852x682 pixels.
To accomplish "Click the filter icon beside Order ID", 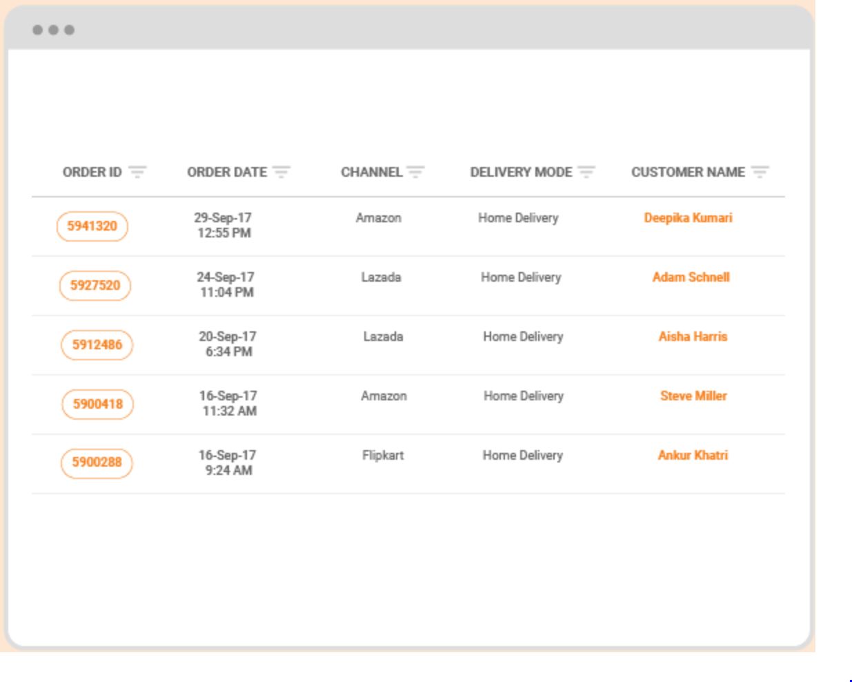I will 138,172.
